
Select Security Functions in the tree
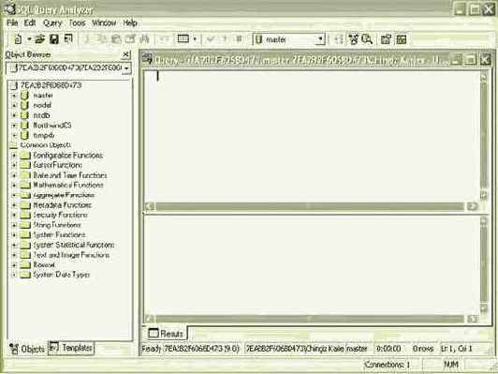click(60, 216)
